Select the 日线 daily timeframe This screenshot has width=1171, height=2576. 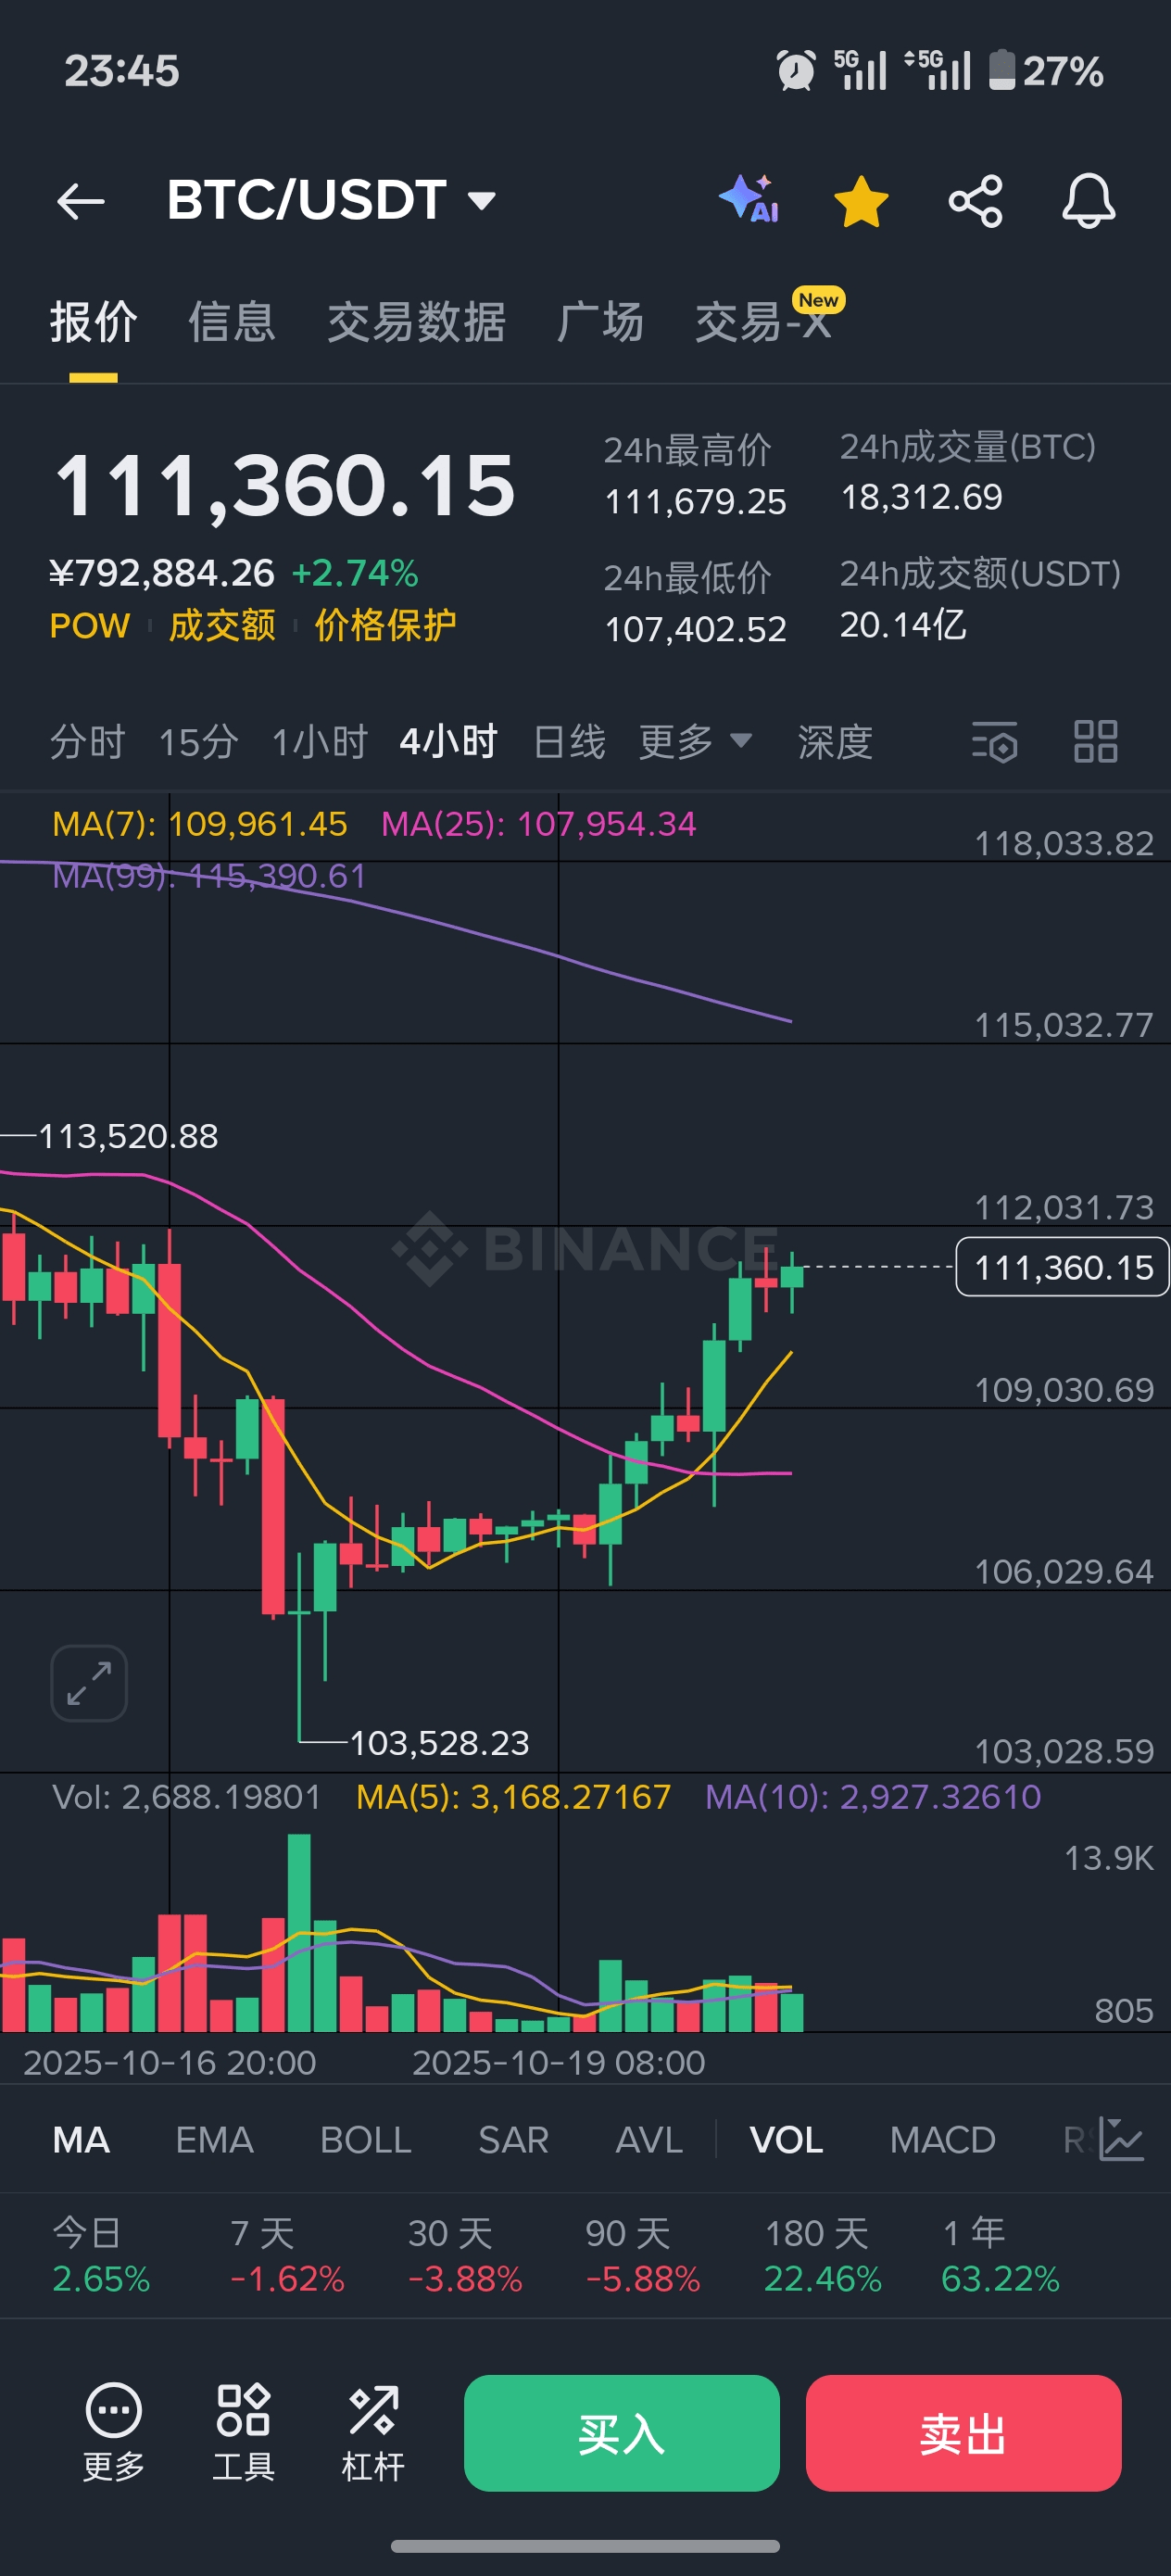click(x=569, y=742)
